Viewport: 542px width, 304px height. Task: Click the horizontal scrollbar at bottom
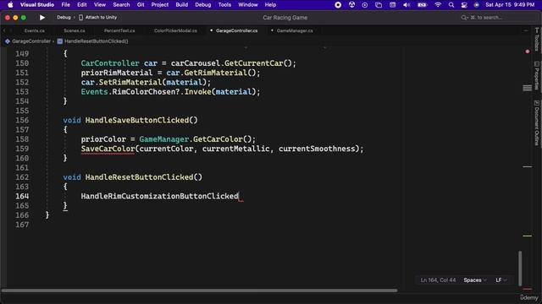[x=199, y=290]
